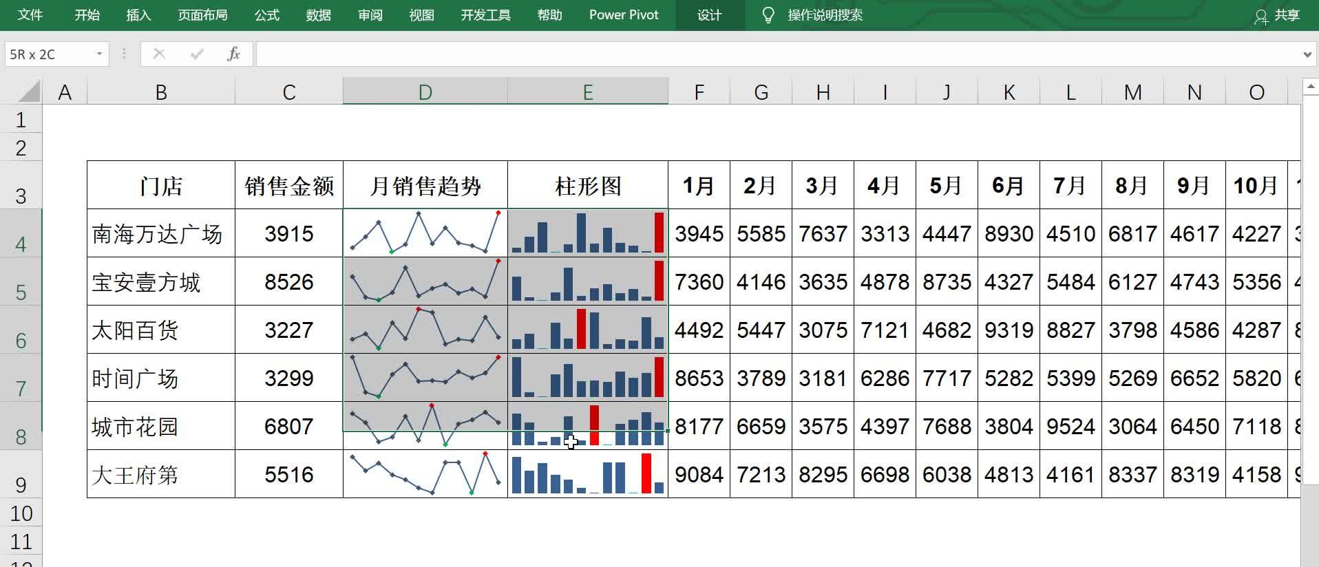Open the 文件 menu tab
The width and height of the screenshot is (1319, 567).
(30, 14)
